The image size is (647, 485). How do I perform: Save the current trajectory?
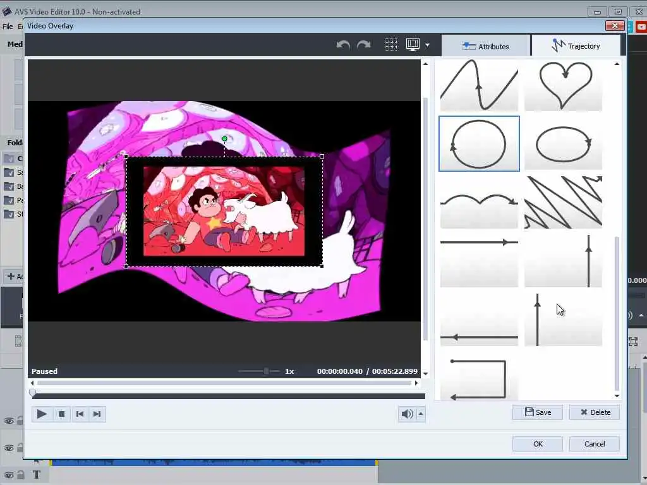point(538,412)
